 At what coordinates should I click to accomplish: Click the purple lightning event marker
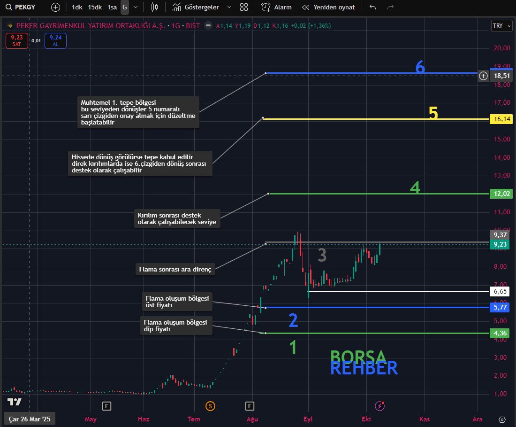pyautogui.click(x=380, y=406)
